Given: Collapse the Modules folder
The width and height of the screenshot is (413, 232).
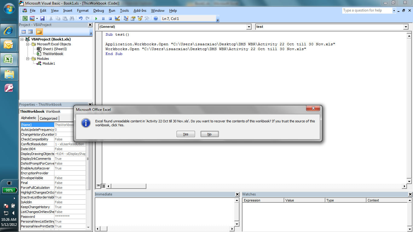Looking at the screenshot, I should point(28,59).
